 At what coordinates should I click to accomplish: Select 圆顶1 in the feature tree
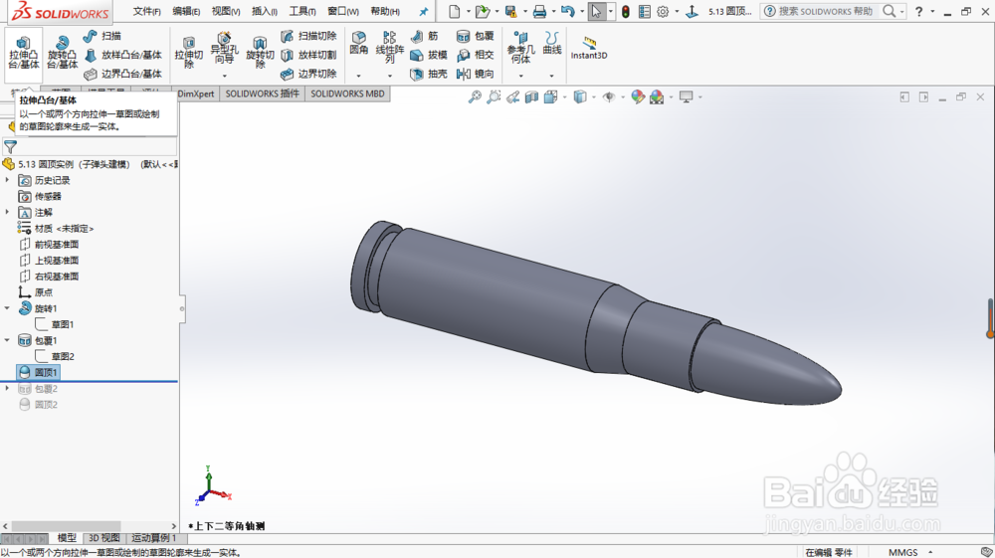point(40,372)
